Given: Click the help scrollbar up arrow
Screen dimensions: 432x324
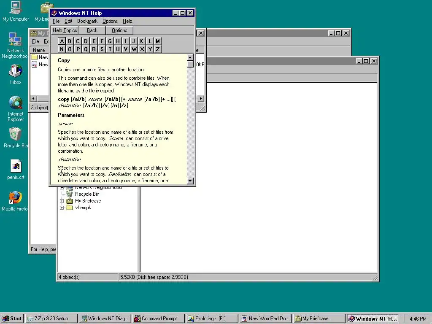Looking at the screenshot, I should pos(190,57).
